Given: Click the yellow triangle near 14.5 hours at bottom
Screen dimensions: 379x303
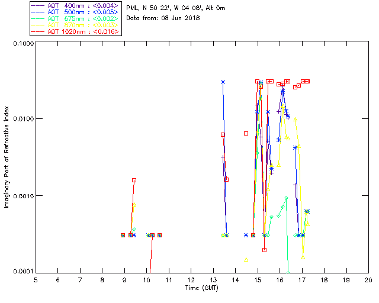Looking at the screenshot, I should (x=246, y=260).
